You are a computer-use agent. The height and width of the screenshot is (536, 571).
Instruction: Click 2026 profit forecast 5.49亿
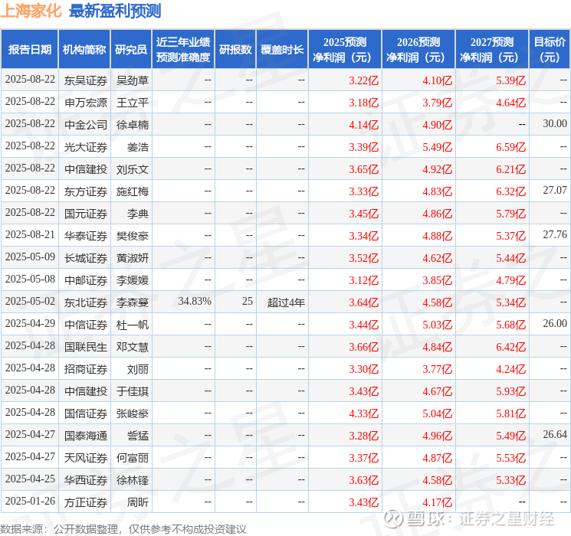point(438,147)
